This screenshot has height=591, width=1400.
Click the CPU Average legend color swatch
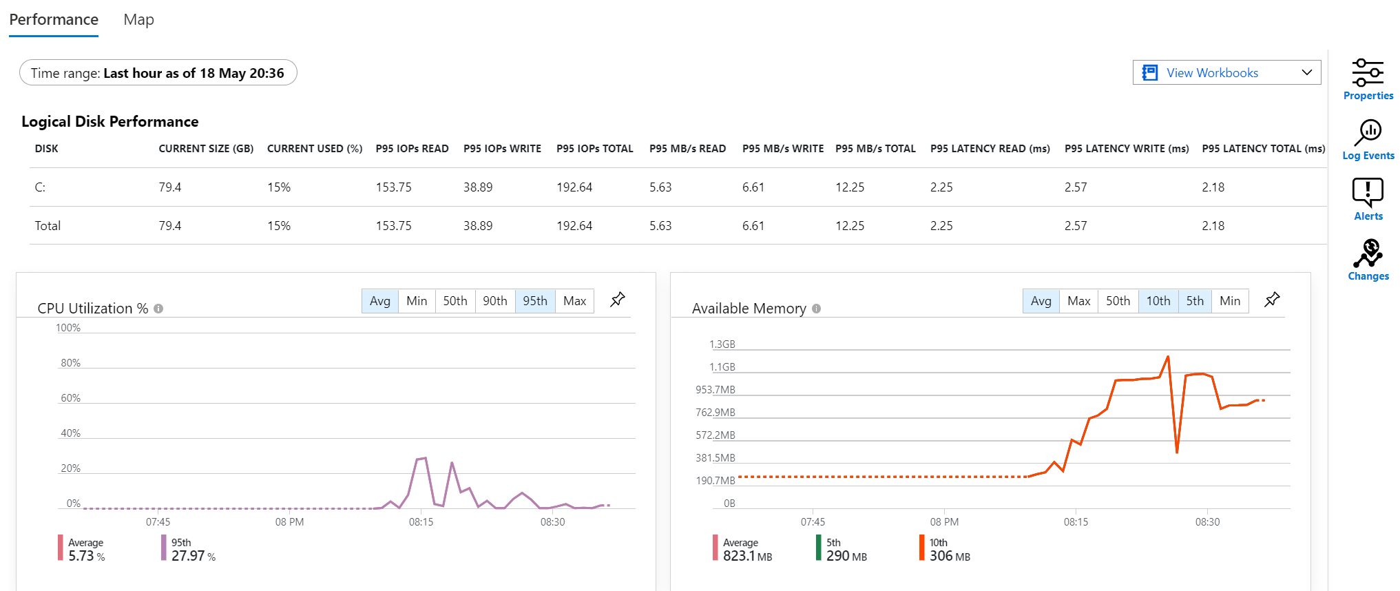pos(61,548)
